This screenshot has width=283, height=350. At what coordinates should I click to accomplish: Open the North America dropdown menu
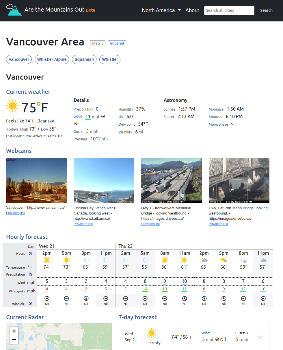coord(161,10)
